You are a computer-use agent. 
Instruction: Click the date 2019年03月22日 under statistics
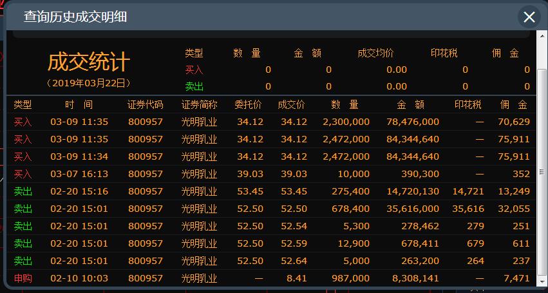coord(89,83)
